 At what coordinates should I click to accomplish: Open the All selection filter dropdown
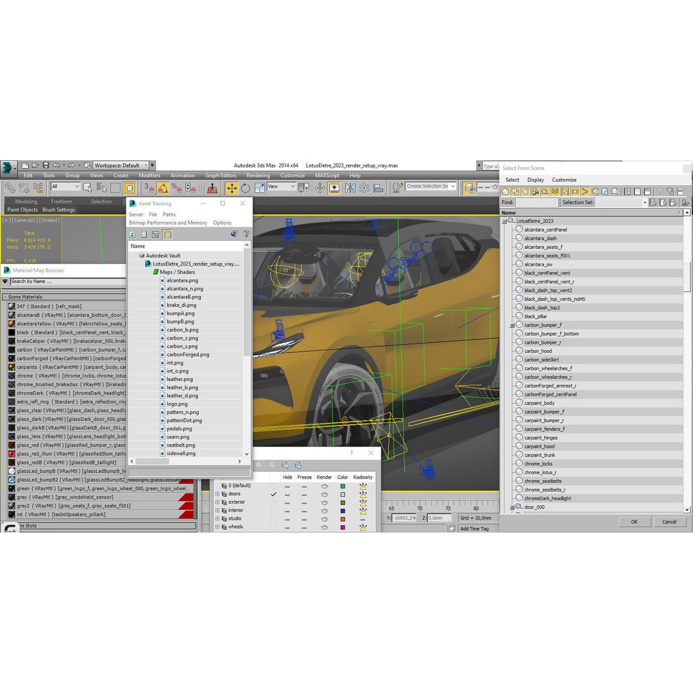tap(65, 187)
